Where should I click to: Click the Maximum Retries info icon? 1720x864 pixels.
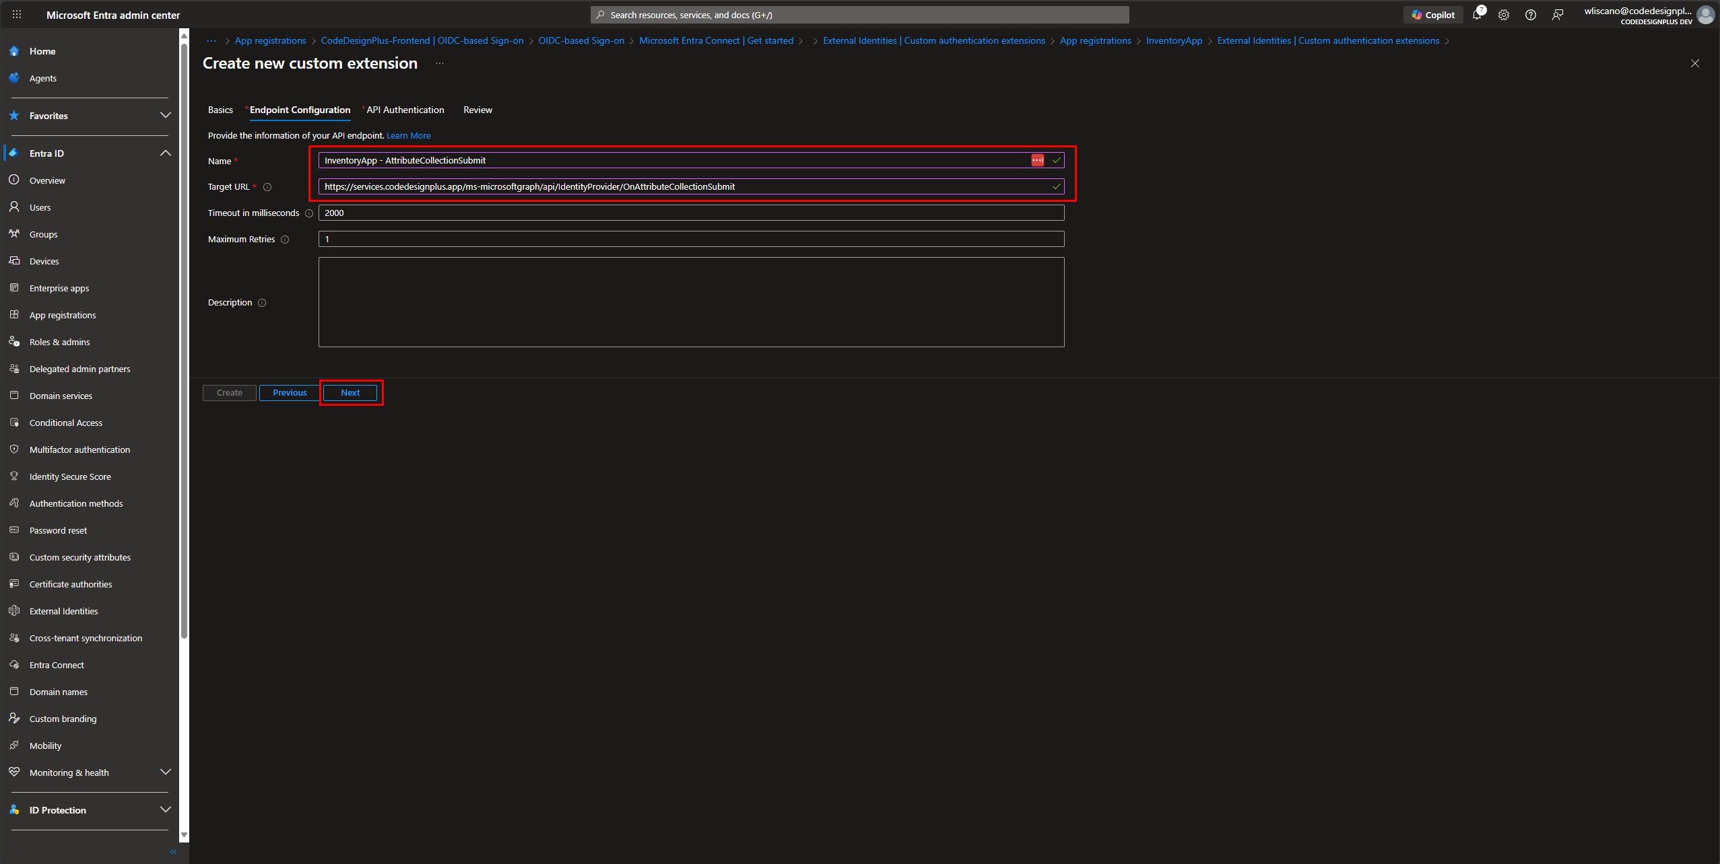tap(285, 240)
